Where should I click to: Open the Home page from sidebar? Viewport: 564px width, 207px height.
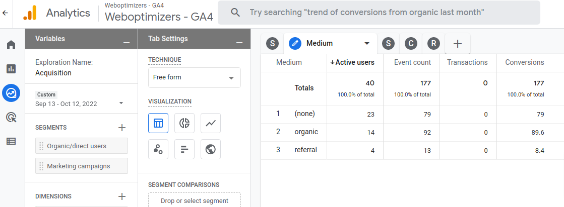[x=11, y=45]
